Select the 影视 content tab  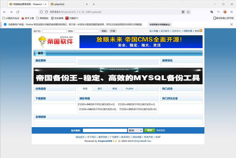click(115, 89)
